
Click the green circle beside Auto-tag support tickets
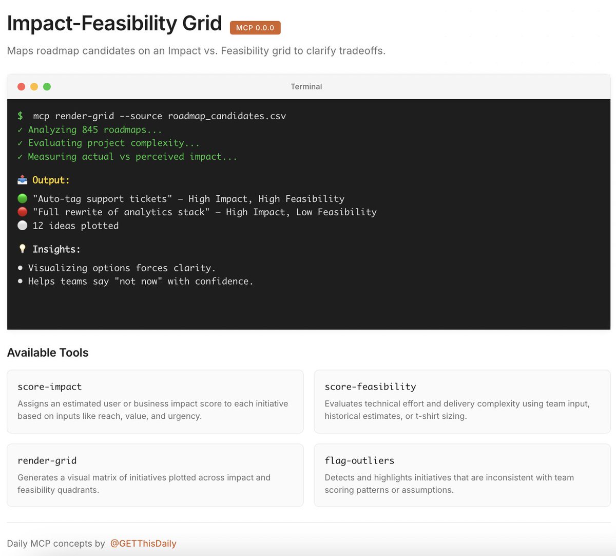click(22, 198)
